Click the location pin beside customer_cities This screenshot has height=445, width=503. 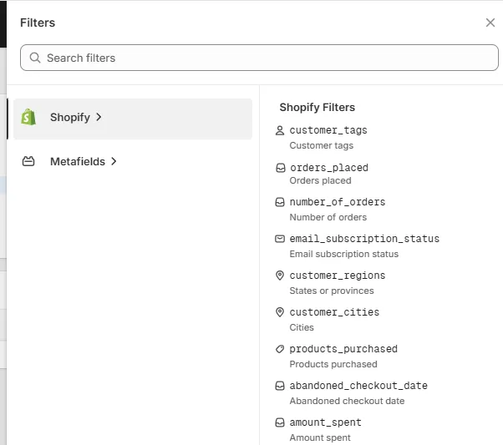coord(280,312)
